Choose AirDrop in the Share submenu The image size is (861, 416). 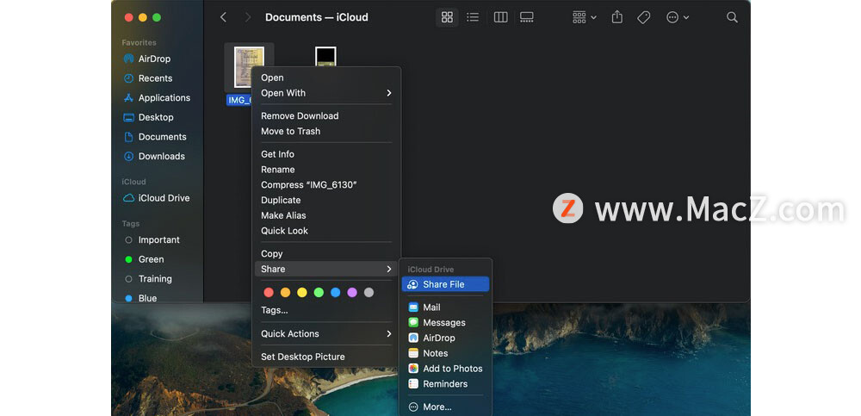(439, 338)
